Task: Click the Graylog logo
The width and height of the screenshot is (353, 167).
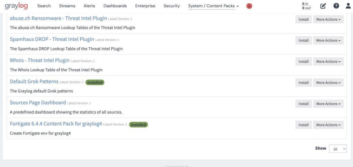Action: [x=16, y=6]
